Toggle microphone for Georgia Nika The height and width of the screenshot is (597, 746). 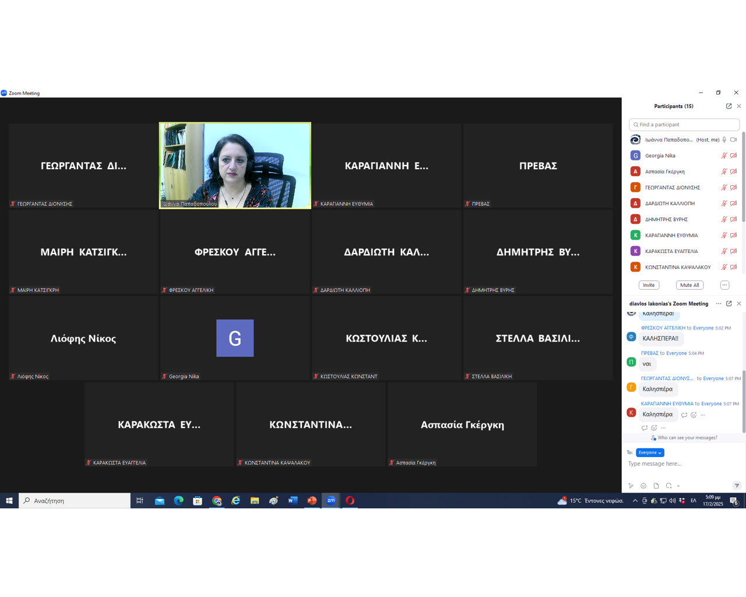724,156
